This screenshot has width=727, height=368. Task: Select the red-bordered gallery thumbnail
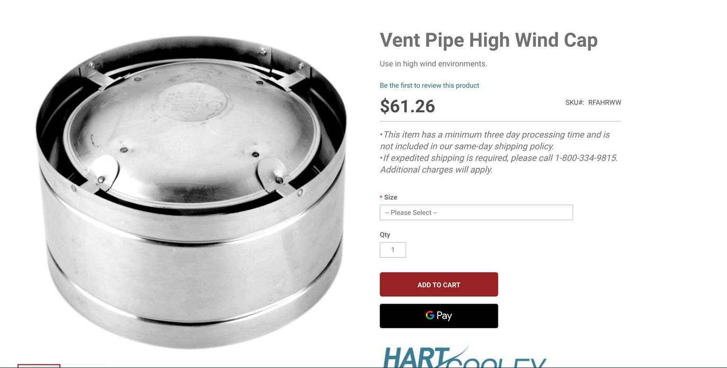click(x=39, y=366)
